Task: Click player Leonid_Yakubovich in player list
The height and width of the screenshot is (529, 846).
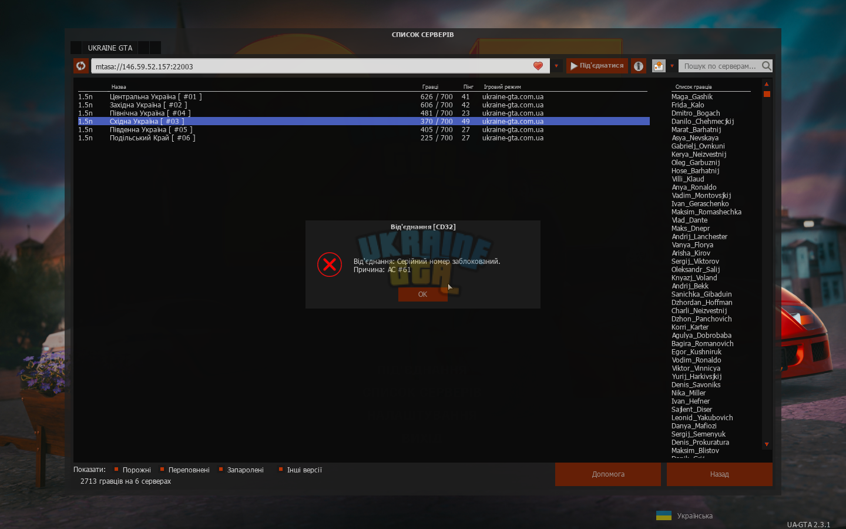Action: (702, 417)
